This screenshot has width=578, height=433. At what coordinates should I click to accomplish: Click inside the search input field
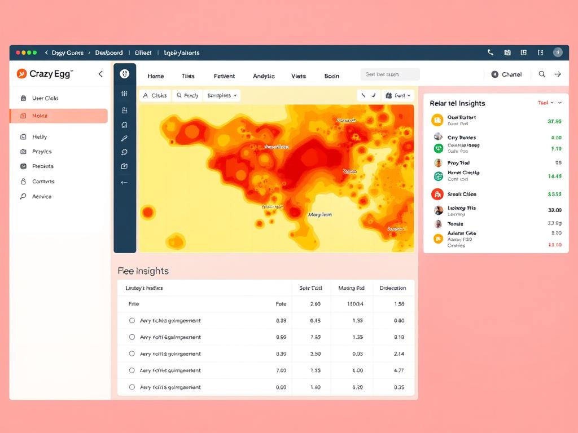coord(389,74)
